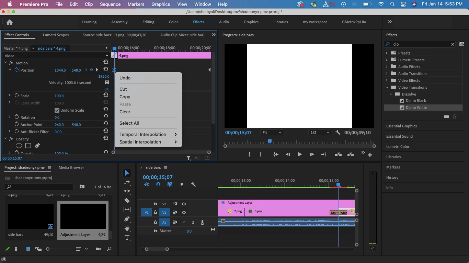Mute audio track A1
Screen dimensions: 469x263
(184, 222)
